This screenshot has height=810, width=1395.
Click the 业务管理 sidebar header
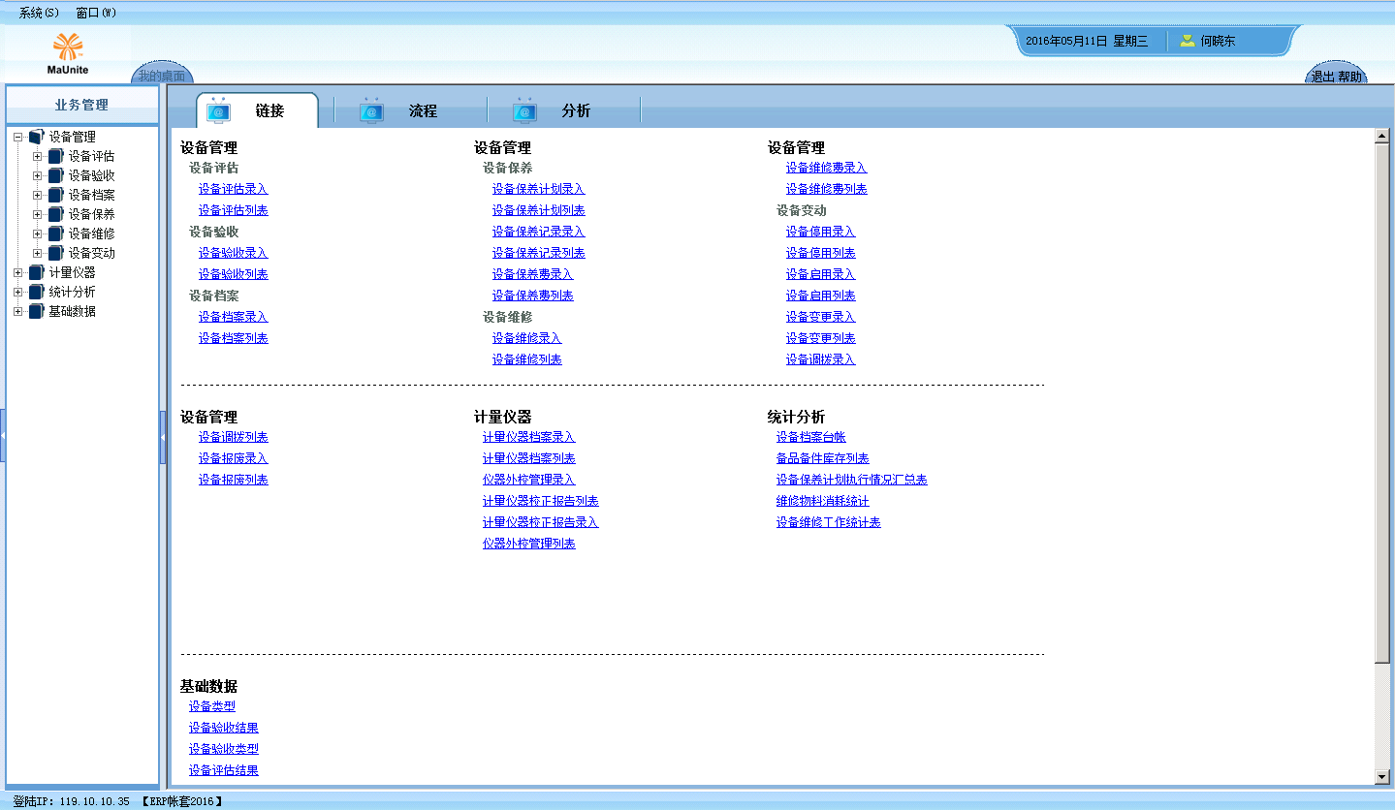pyautogui.click(x=82, y=105)
